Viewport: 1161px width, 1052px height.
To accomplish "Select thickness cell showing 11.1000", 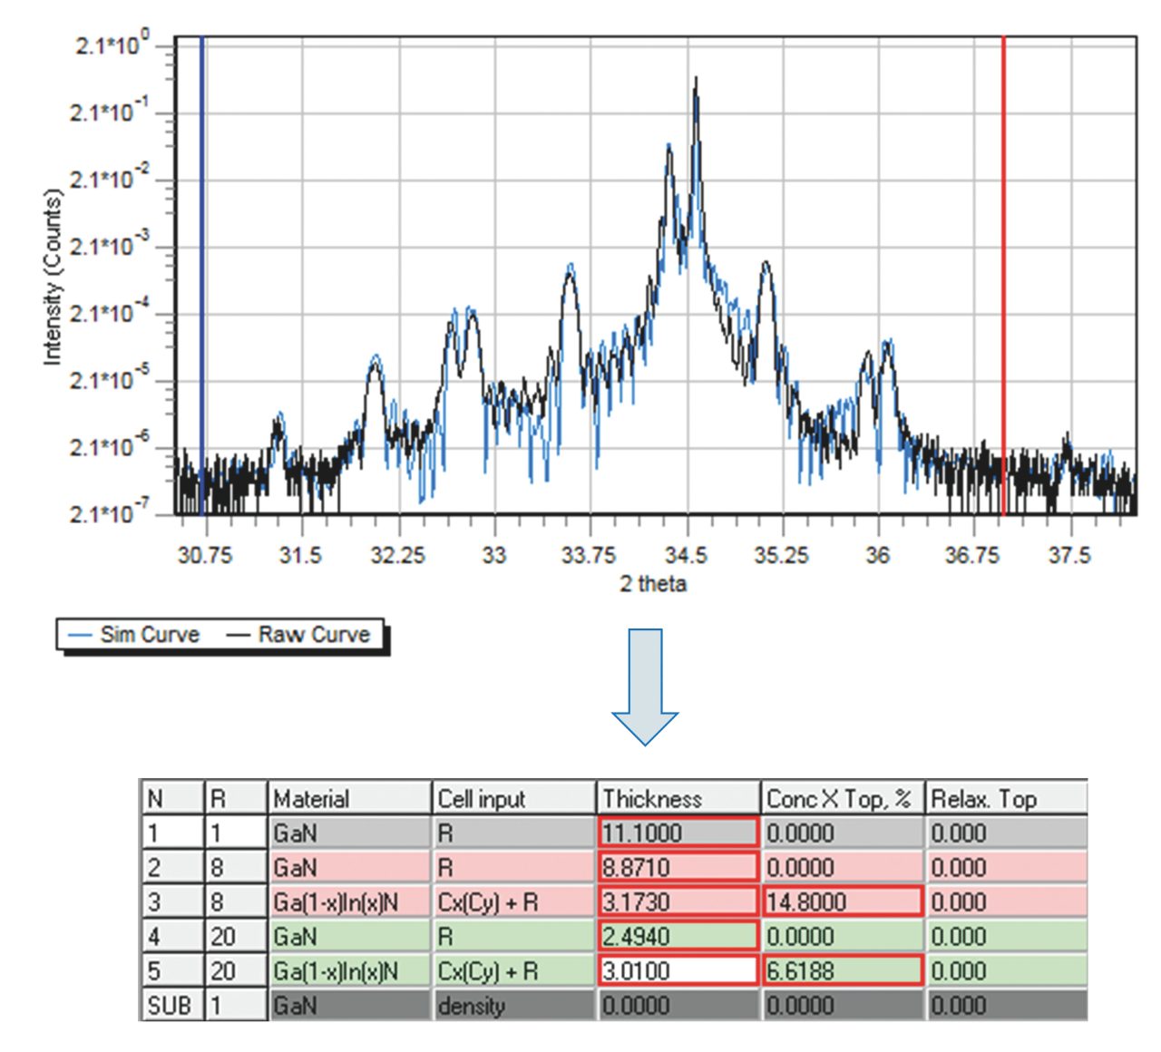I will point(678,833).
